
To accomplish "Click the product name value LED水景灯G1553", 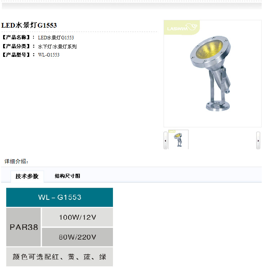I will [56, 38].
